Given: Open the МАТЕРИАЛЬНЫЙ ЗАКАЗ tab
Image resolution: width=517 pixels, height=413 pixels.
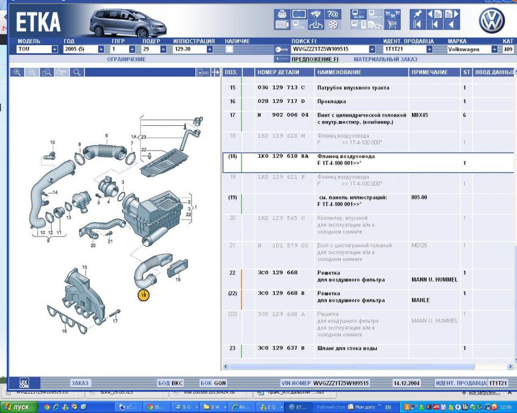Looking at the screenshot, I should click(x=386, y=60).
